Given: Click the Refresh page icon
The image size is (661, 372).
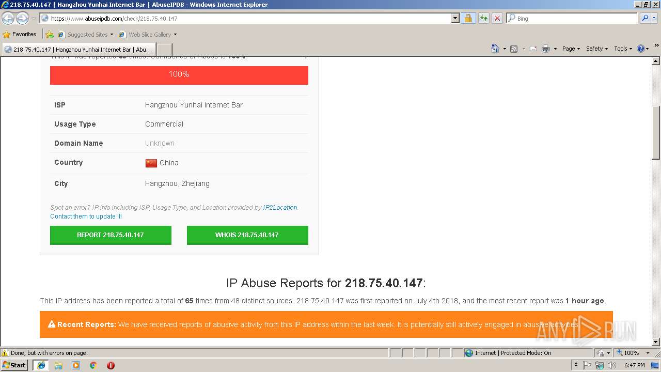Looking at the screenshot, I should pos(483,18).
